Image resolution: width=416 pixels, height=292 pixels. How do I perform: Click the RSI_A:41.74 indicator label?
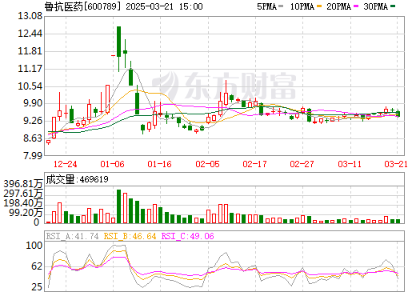point(72,236)
